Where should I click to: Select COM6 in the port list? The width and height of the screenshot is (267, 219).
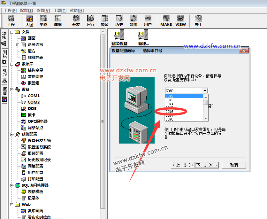(x=170, y=112)
